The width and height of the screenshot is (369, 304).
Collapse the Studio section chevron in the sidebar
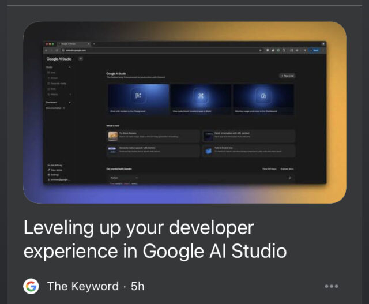pyautogui.click(x=70, y=67)
